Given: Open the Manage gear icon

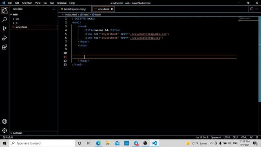Looking at the screenshot, I should (x=4, y=131).
